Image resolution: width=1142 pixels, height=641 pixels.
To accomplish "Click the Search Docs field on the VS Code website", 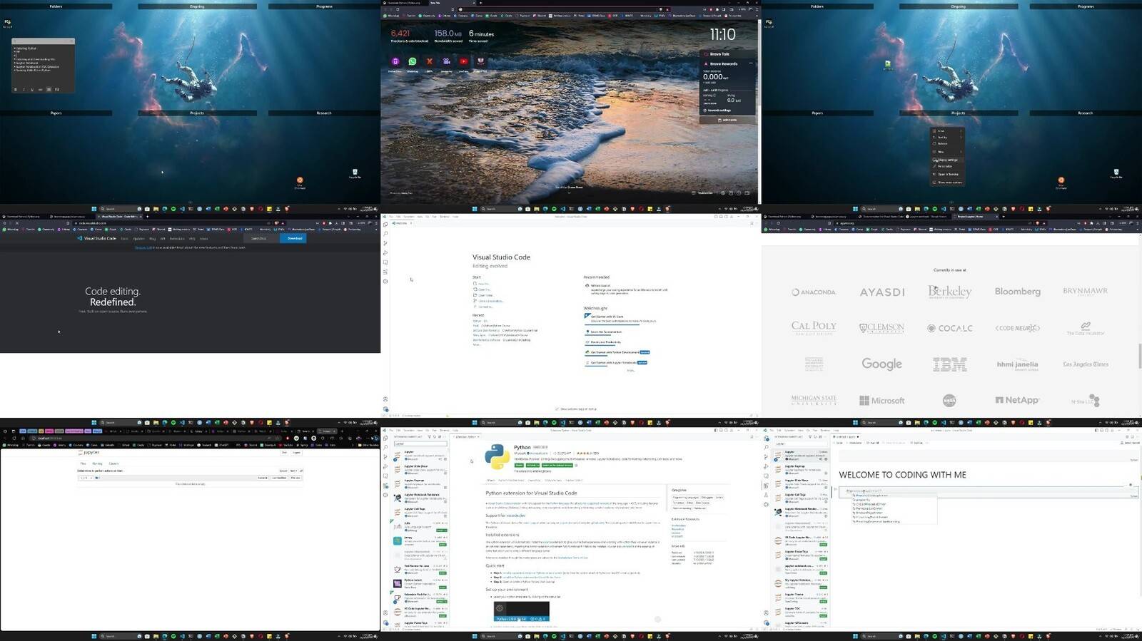I will click(x=262, y=238).
